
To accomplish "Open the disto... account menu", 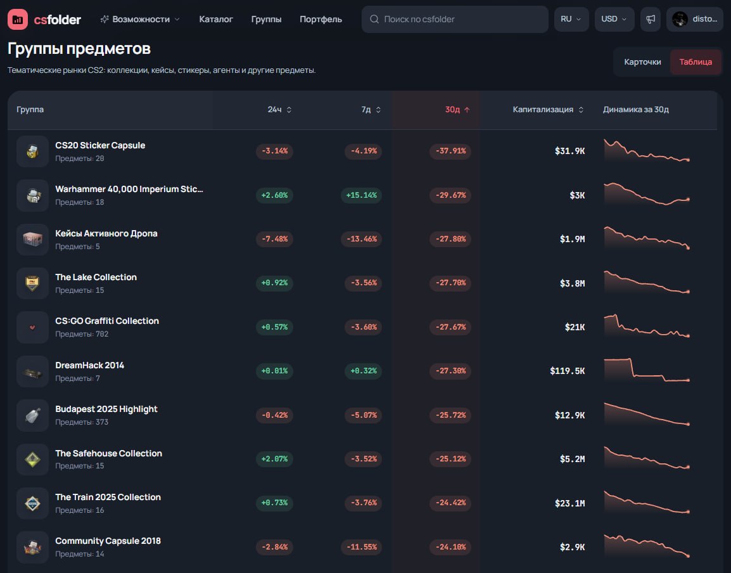I will tap(695, 19).
